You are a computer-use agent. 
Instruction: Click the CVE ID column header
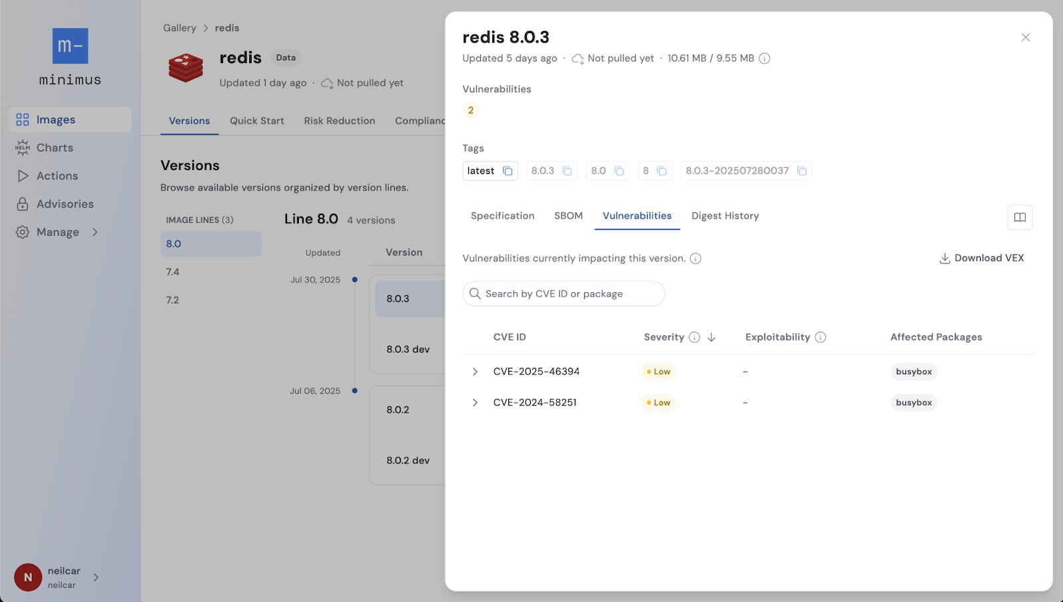click(510, 337)
